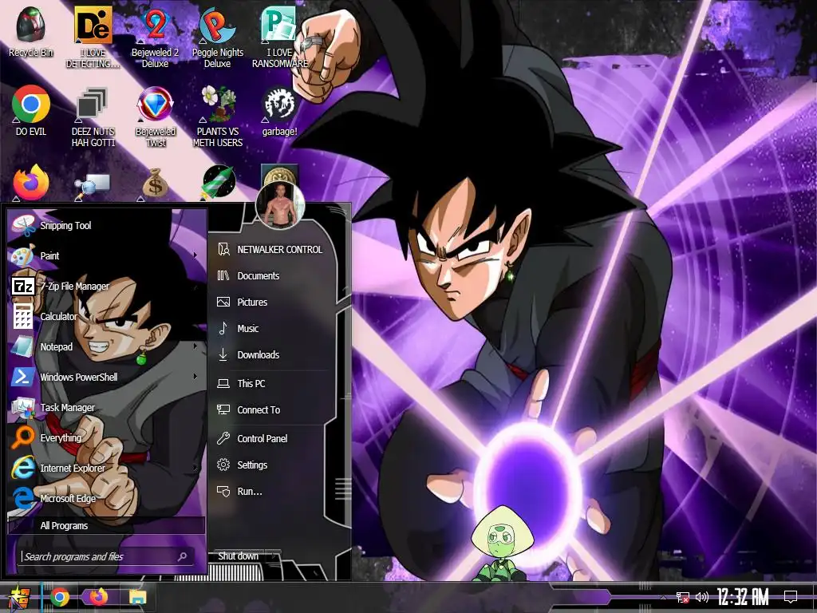Open the DO EVIL Chrome shortcut
Image resolution: width=817 pixels, height=613 pixels.
click(31, 110)
